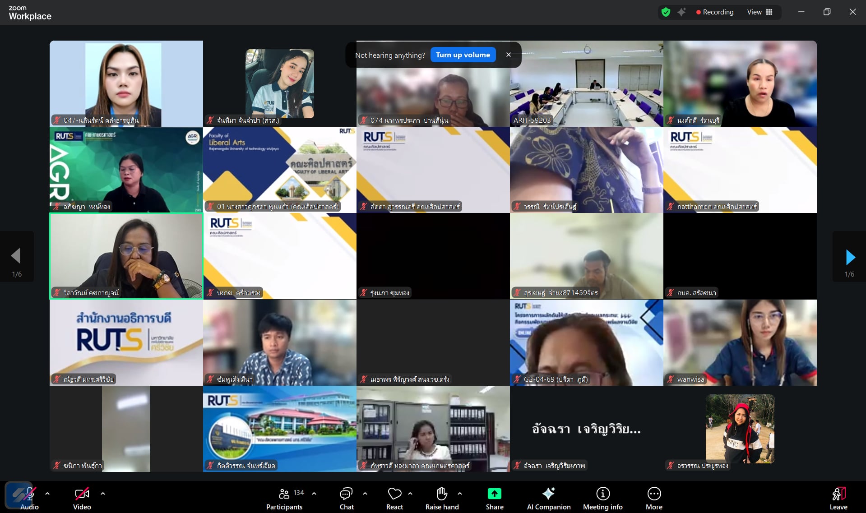866x513 pixels.
Task: Click the green encryption shield icon
Action: pos(666,12)
